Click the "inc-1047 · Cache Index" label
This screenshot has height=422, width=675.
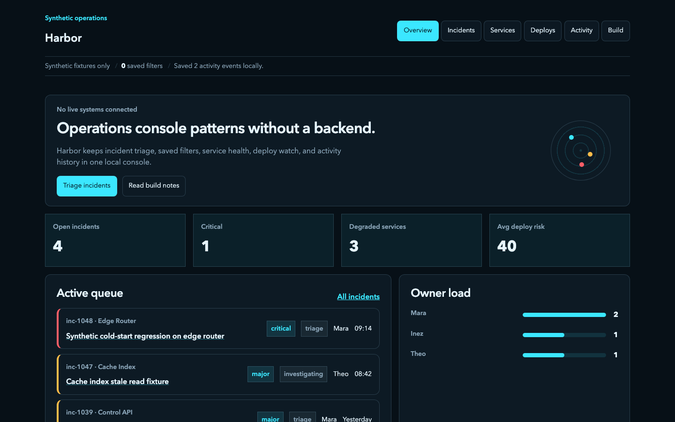point(101,367)
